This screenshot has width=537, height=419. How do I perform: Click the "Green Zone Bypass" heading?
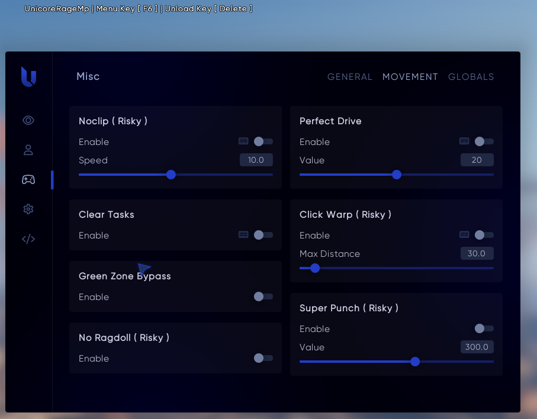125,276
